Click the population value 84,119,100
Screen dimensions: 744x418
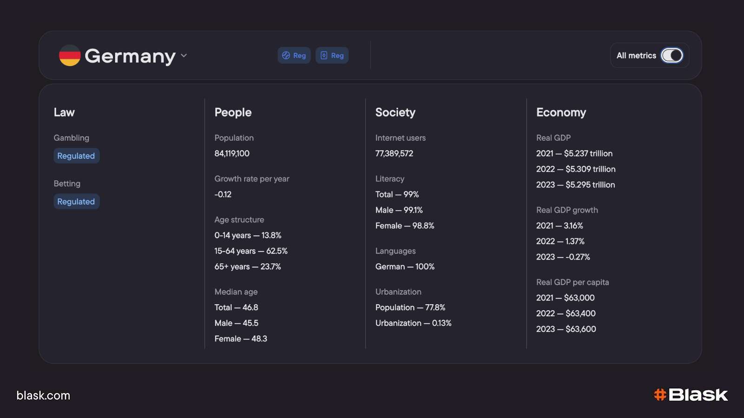pyautogui.click(x=232, y=153)
